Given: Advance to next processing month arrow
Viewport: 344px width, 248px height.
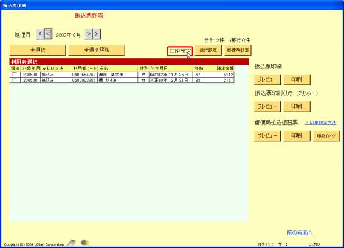Looking at the screenshot, I should pos(88,34).
